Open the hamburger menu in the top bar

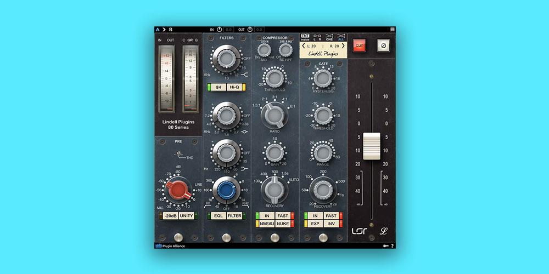(x=393, y=30)
